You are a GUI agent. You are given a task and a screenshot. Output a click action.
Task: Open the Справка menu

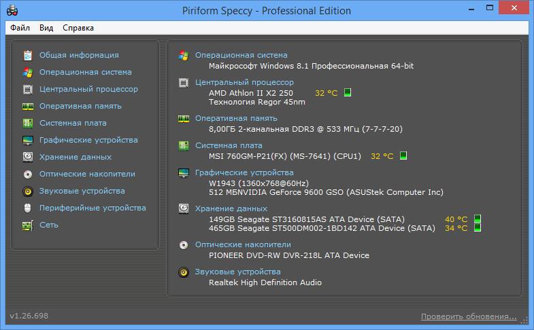pos(78,28)
